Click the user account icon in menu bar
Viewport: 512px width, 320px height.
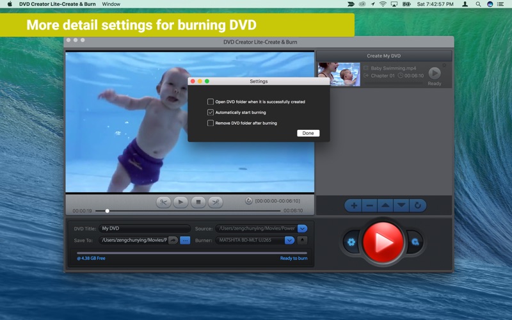tap(465, 4)
